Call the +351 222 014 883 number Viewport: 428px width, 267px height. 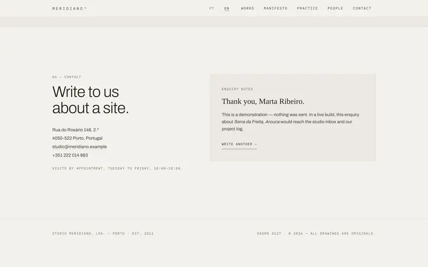70,155
